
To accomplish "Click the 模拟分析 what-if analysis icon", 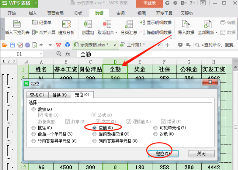I will pyautogui.click(x=66, y=25).
